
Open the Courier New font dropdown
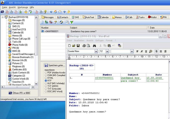(96, 51)
